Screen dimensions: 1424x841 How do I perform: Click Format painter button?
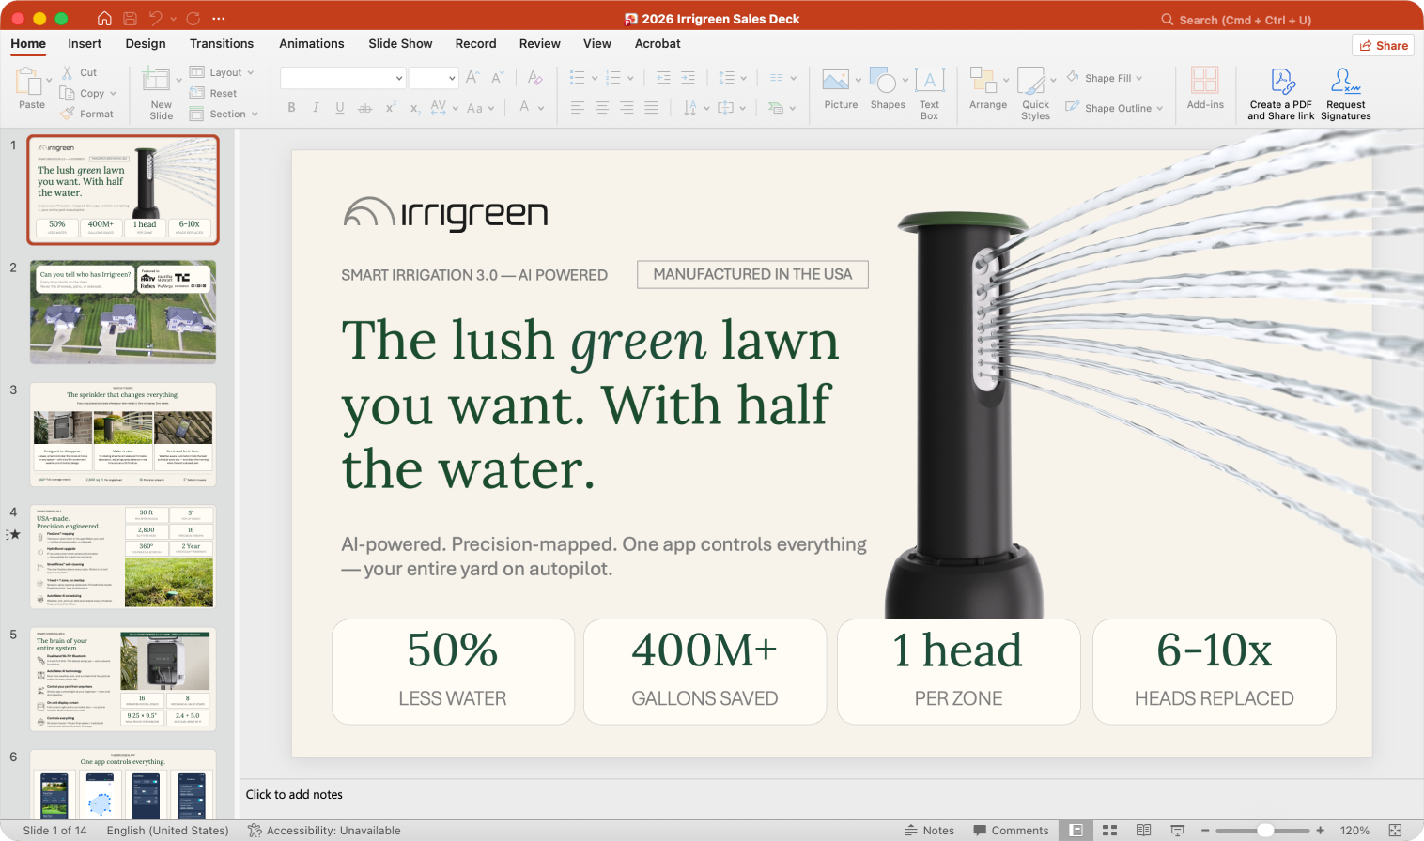pyautogui.click(x=86, y=114)
